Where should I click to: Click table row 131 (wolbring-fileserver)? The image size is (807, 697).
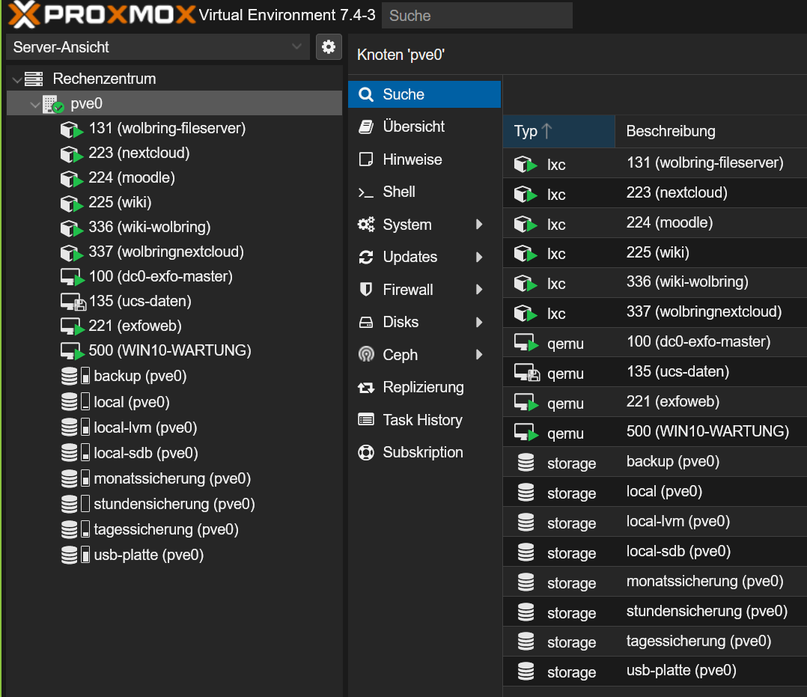tap(654, 163)
